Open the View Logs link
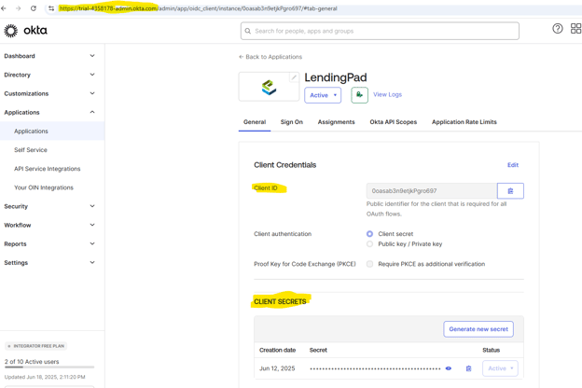Screen dimensions: 582x388 click(387, 95)
